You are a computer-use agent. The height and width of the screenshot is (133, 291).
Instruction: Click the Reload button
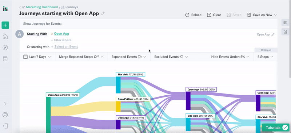click(193, 15)
